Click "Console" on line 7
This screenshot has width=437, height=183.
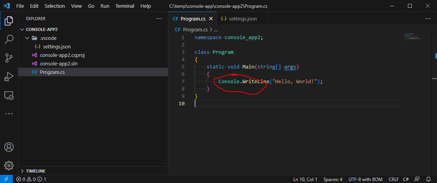click(228, 82)
